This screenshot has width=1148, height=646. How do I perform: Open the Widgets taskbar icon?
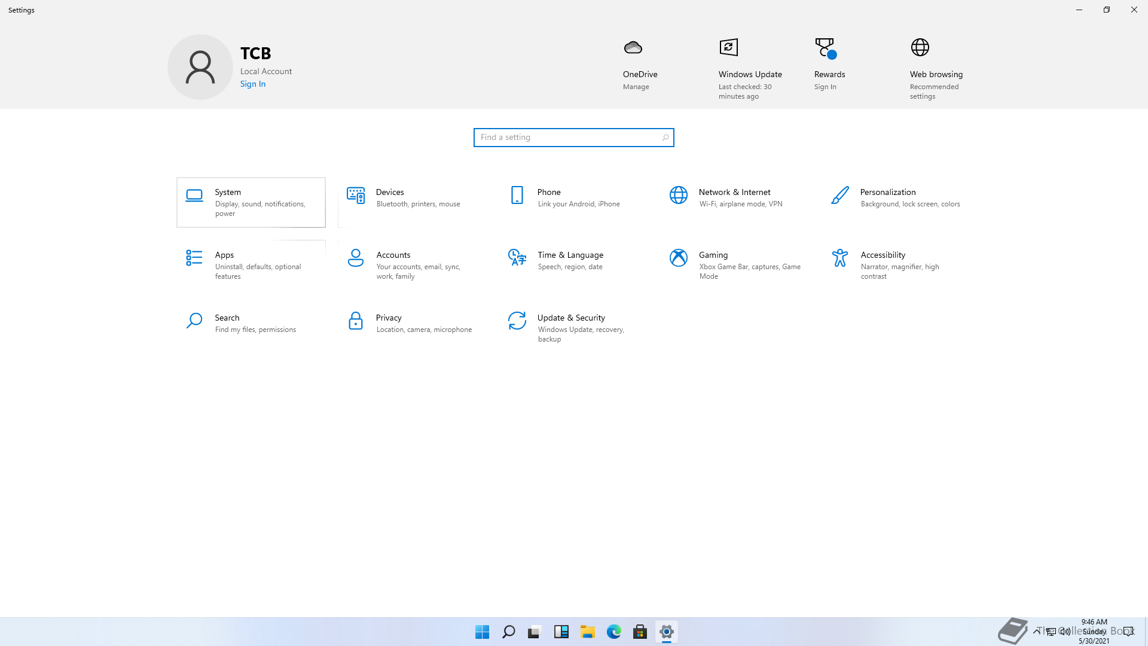(561, 632)
